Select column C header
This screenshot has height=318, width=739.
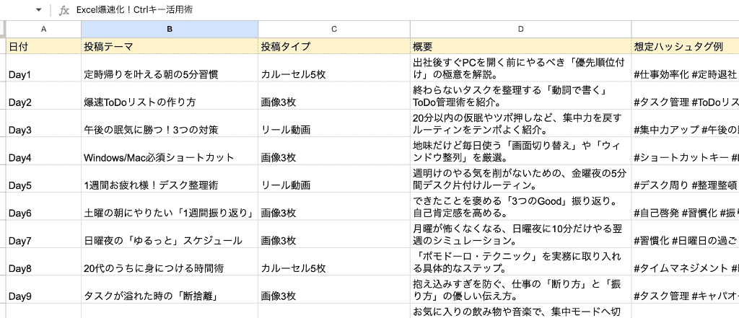(334, 30)
